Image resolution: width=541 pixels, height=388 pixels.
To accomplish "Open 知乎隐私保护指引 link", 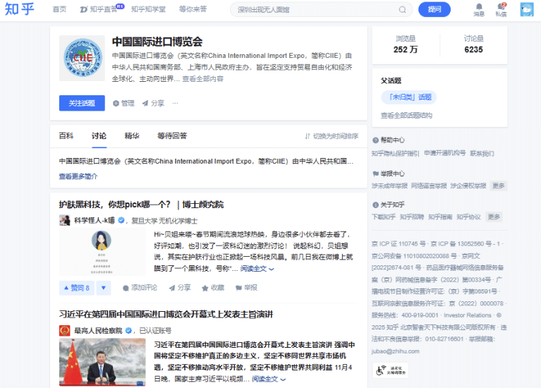I will (x=396, y=154).
